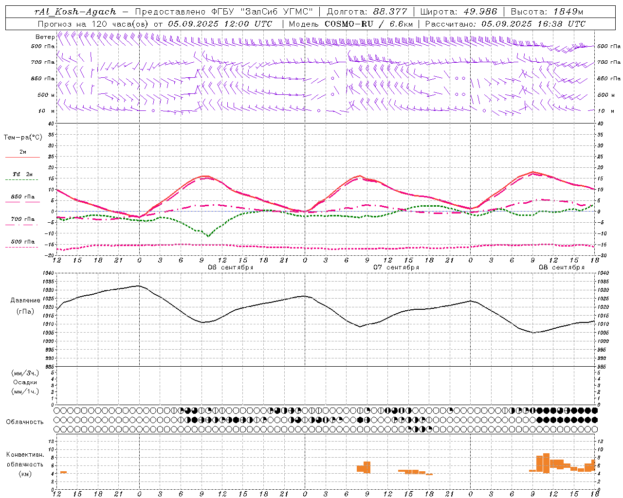Click the Осадки precipitation label
This screenshot has height=498, width=623.
click(25, 382)
